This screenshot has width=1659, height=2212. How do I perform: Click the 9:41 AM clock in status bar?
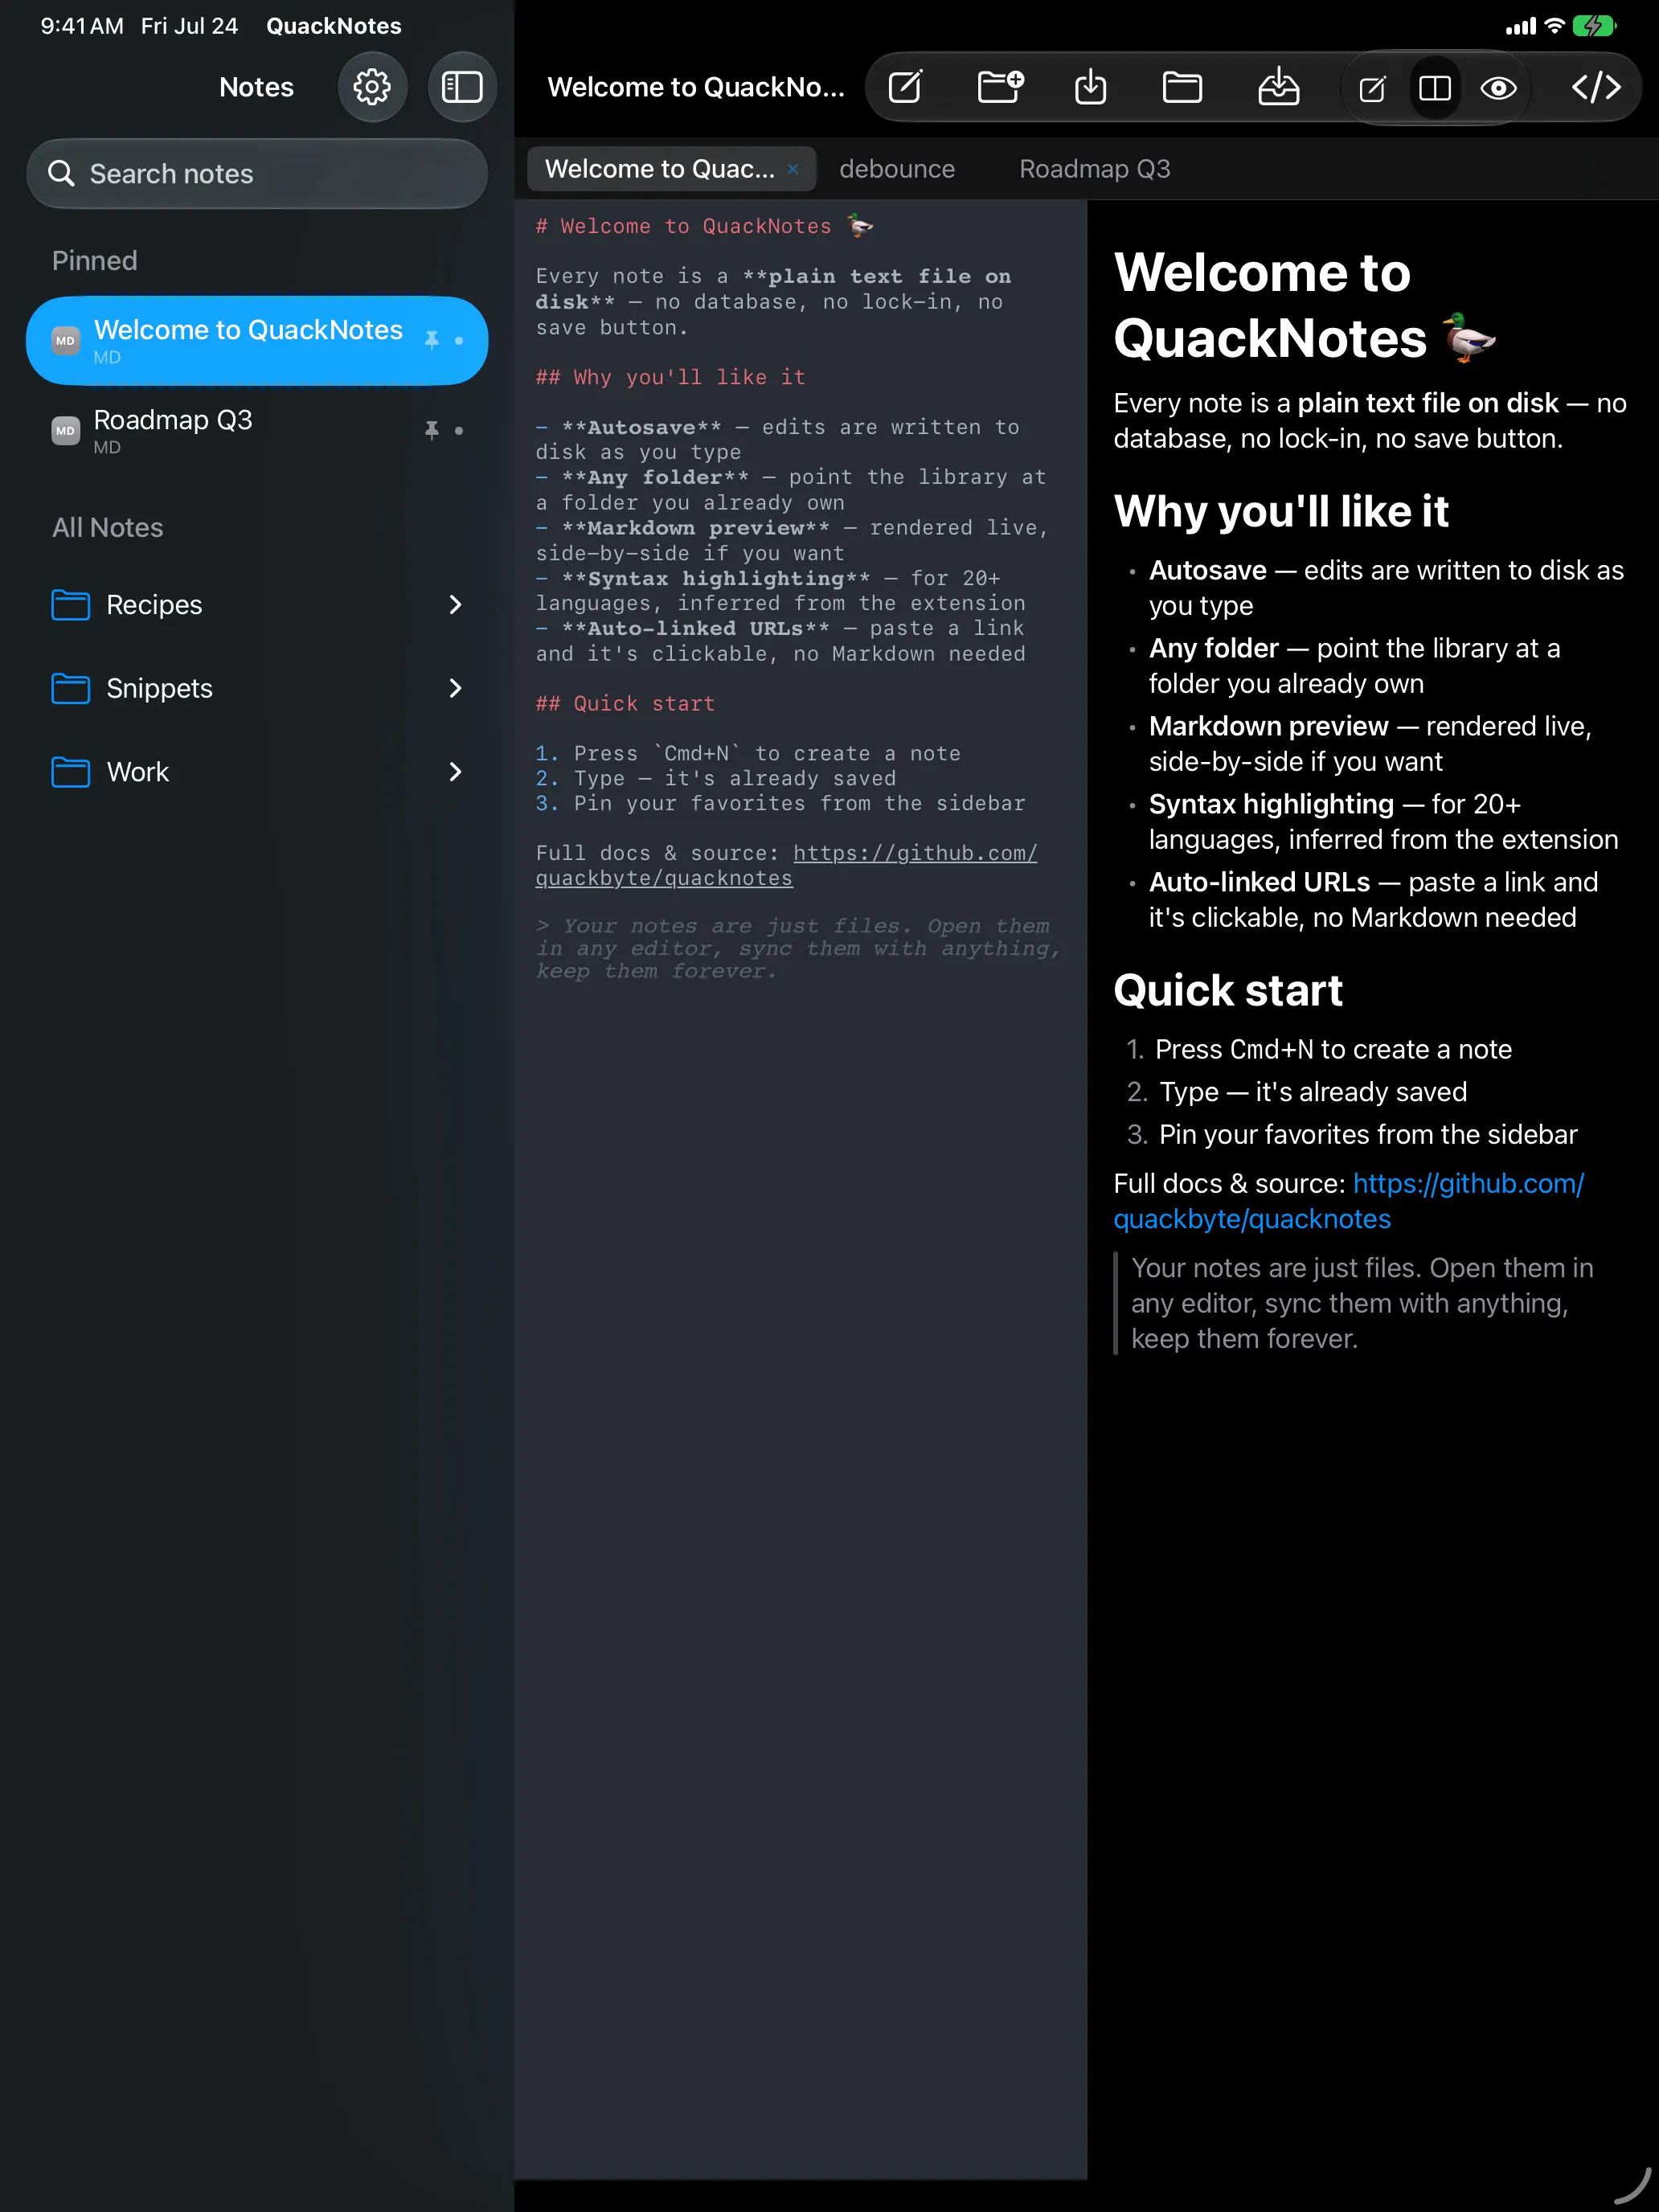click(x=82, y=27)
